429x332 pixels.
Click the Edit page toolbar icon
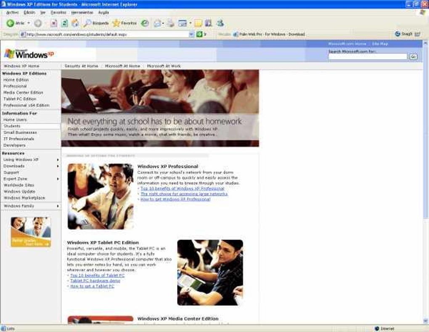[x=182, y=24]
